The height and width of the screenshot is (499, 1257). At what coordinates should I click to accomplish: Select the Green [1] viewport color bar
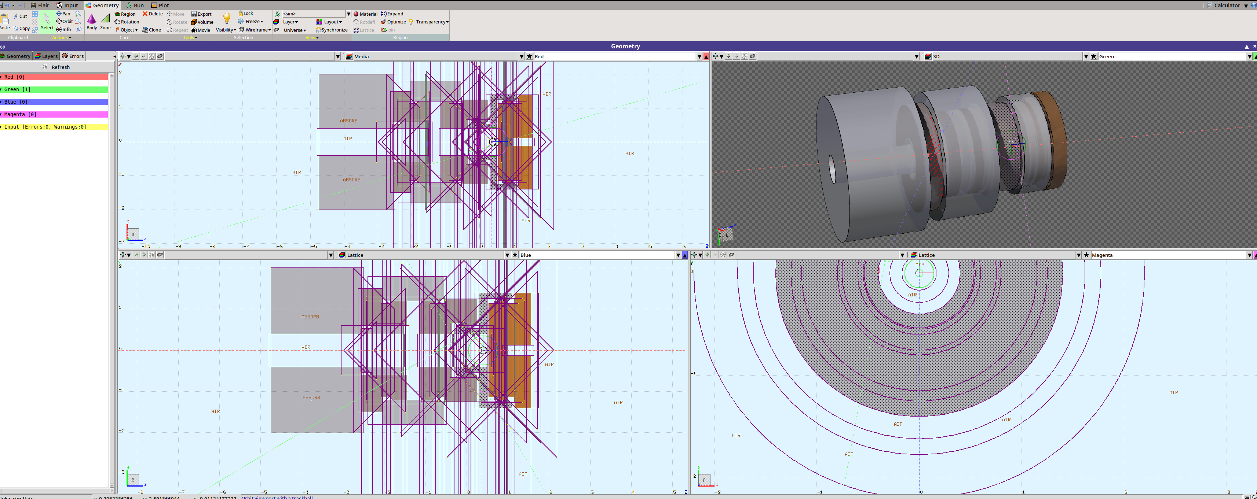click(54, 90)
